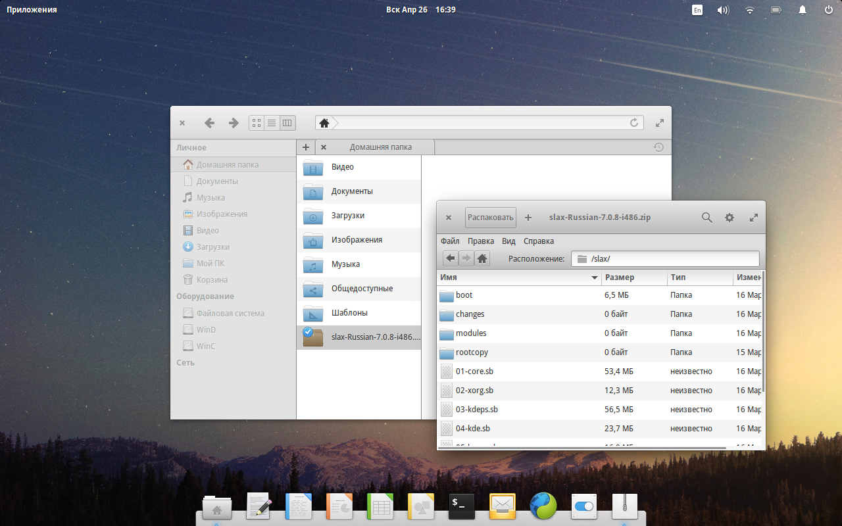The width and height of the screenshot is (842, 526).
Task: Open the Вид menu
Action: point(508,241)
